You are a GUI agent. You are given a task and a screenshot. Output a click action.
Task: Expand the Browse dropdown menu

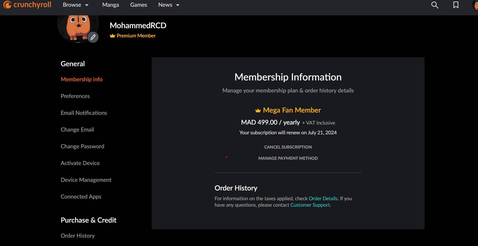pos(76,5)
